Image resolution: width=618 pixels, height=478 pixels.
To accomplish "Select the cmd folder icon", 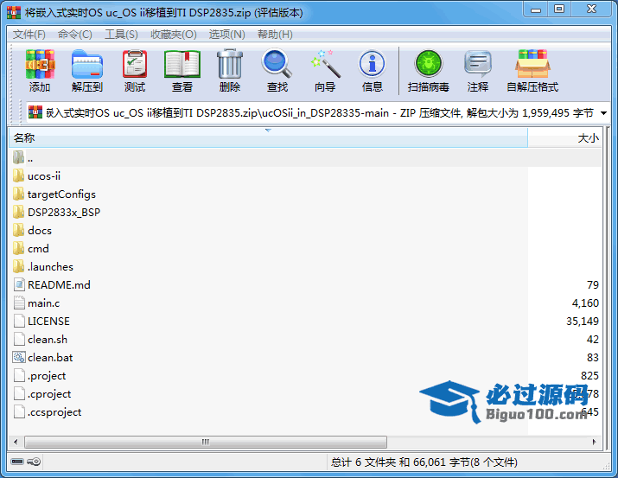I will [18, 248].
